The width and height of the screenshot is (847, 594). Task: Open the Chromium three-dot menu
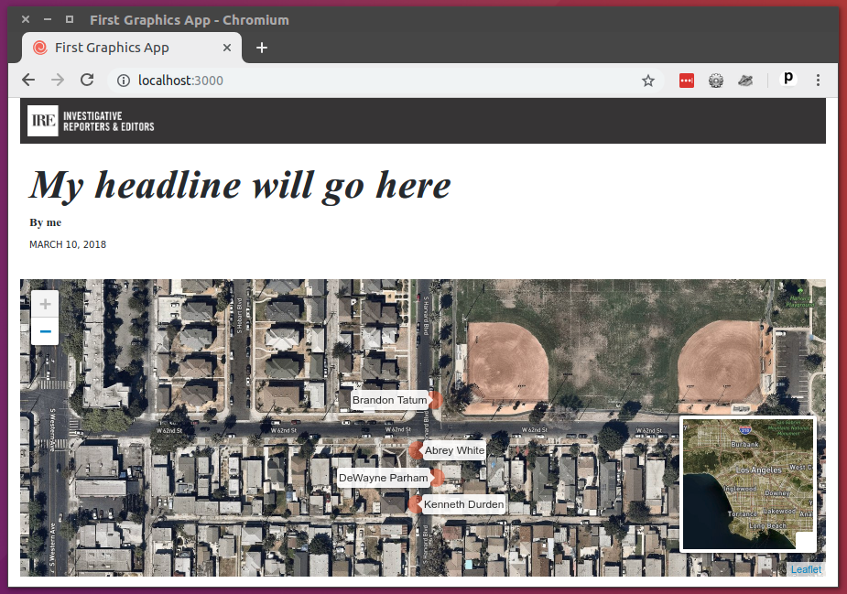[x=819, y=81]
